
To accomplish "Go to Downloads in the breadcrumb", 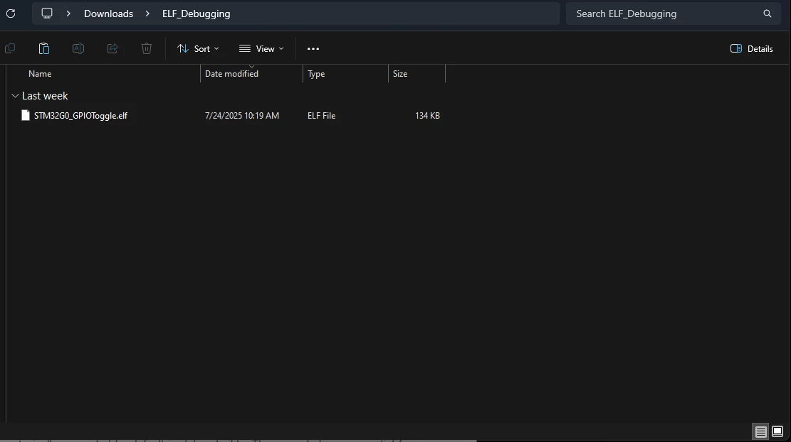I will (108, 14).
